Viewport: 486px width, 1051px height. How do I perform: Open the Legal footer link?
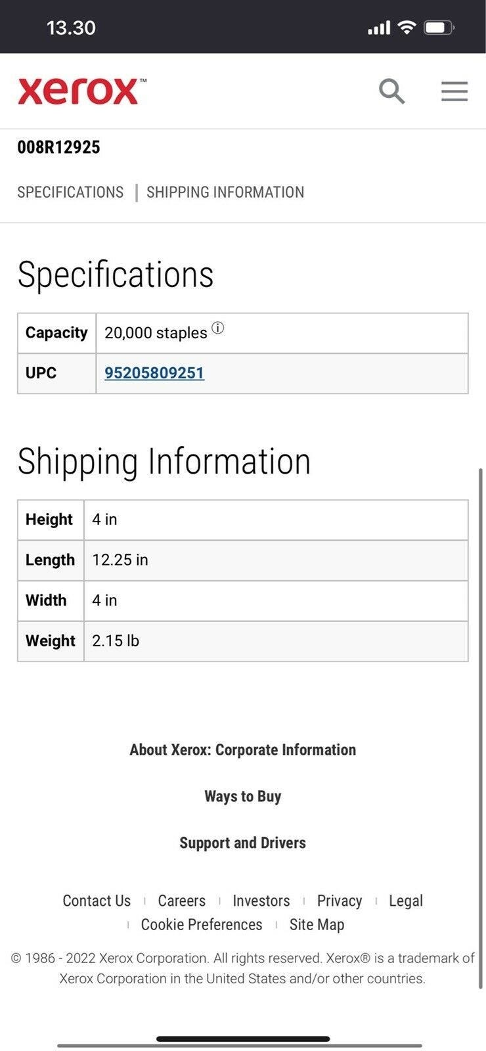(406, 901)
